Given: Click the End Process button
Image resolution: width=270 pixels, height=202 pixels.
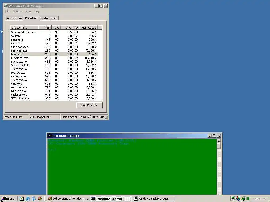Looking at the screenshot, I should (89, 105).
